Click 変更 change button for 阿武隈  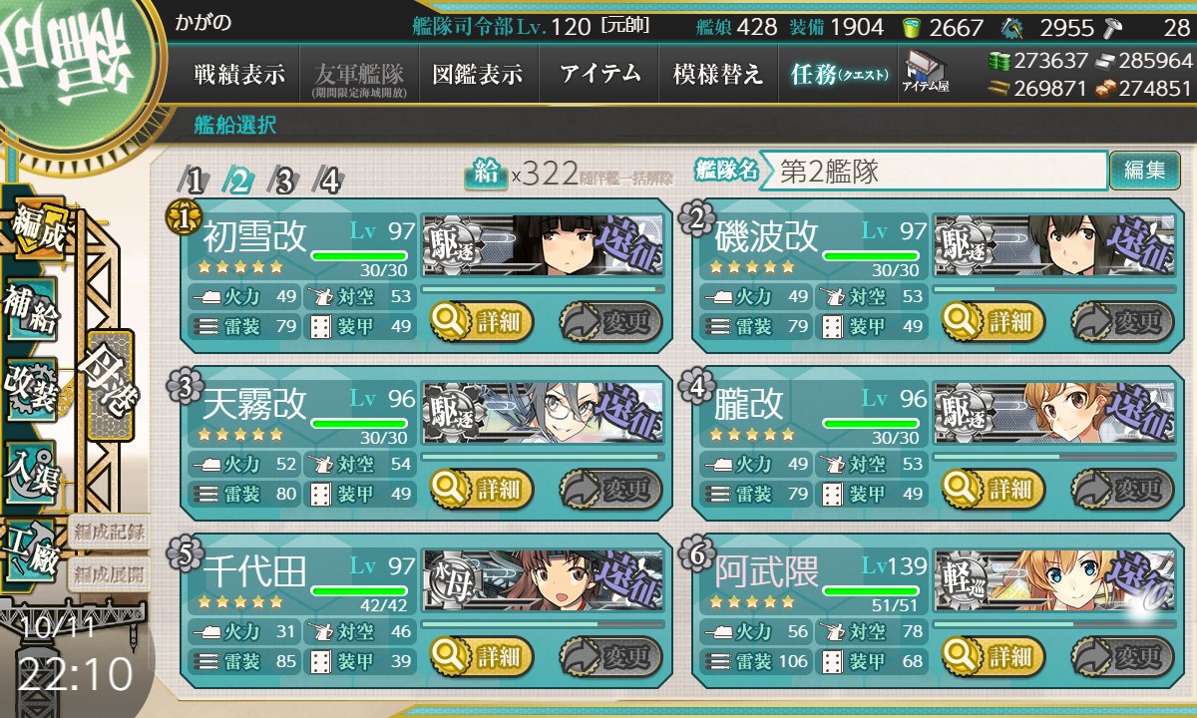(1122, 657)
